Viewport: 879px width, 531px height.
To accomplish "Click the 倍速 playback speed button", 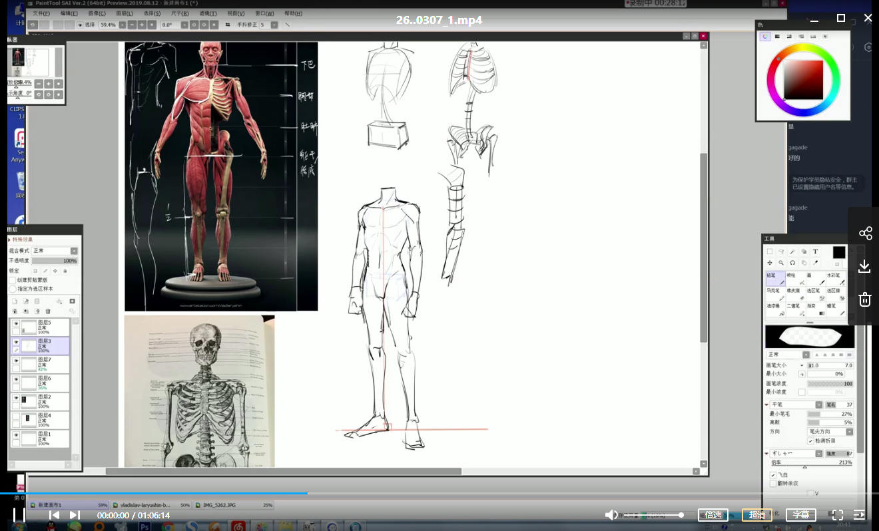I will coord(713,515).
